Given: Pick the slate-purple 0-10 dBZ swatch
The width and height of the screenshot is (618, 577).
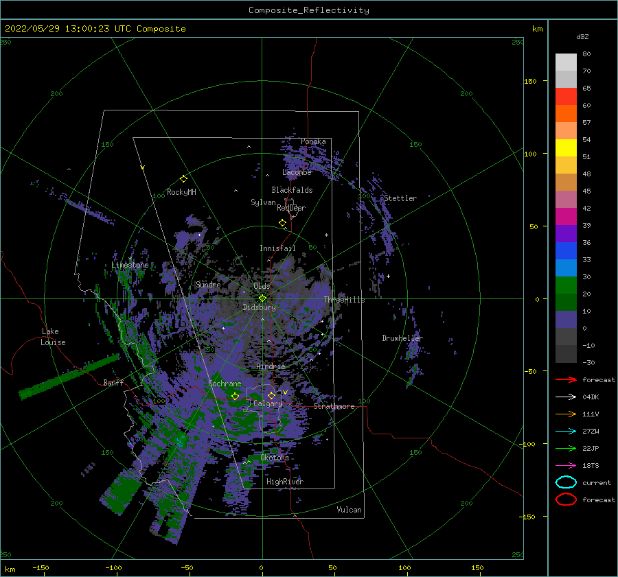Looking at the screenshot, I should [x=566, y=320].
